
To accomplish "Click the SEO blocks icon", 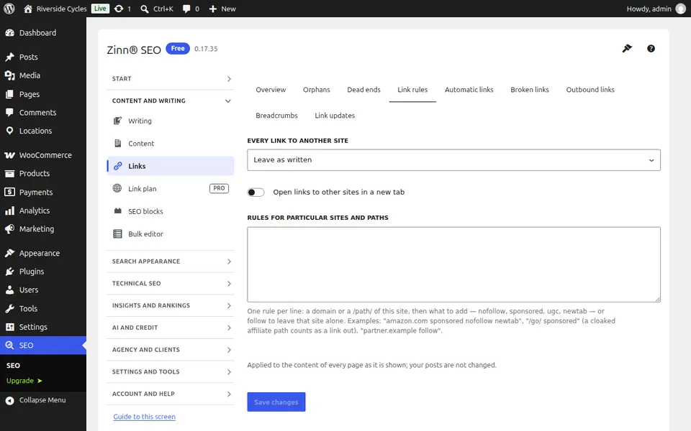I will [x=117, y=211].
